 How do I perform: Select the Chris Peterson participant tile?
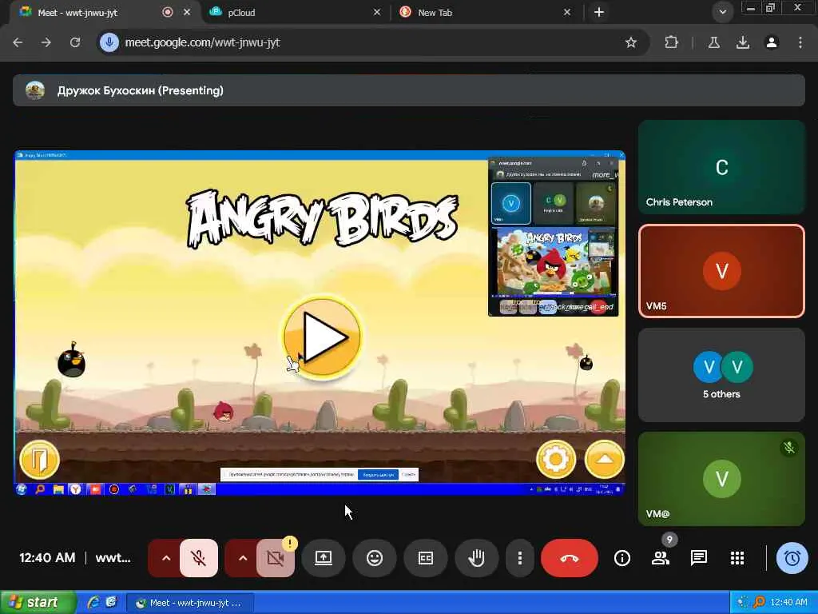(721, 167)
